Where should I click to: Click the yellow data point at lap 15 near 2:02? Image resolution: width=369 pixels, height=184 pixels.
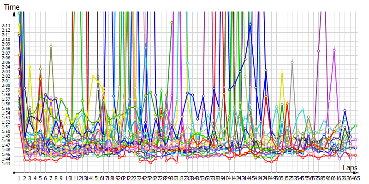[93, 76]
